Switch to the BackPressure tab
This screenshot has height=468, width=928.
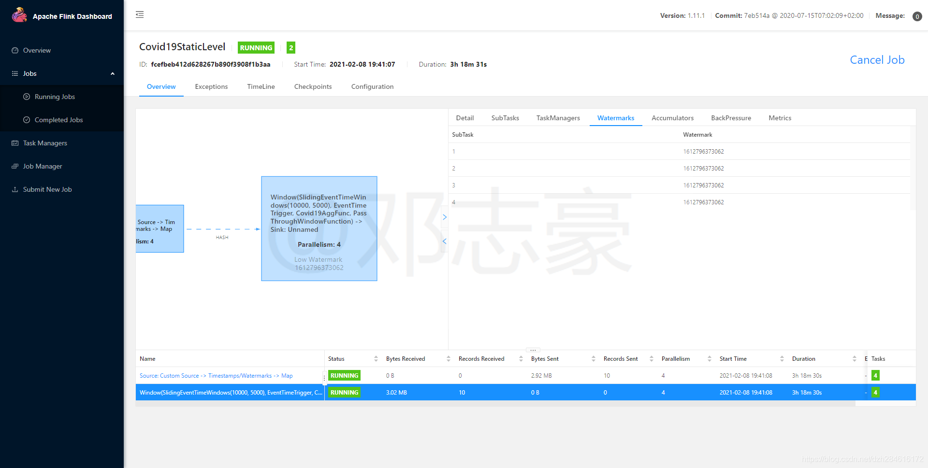pyautogui.click(x=731, y=118)
